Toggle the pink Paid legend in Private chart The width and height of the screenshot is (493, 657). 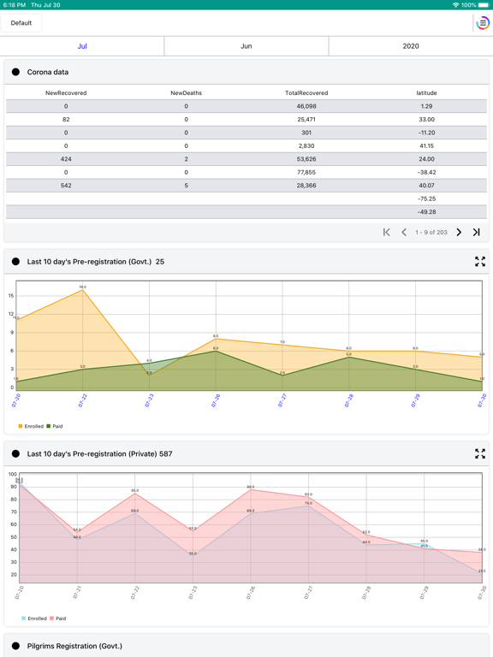point(58,618)
